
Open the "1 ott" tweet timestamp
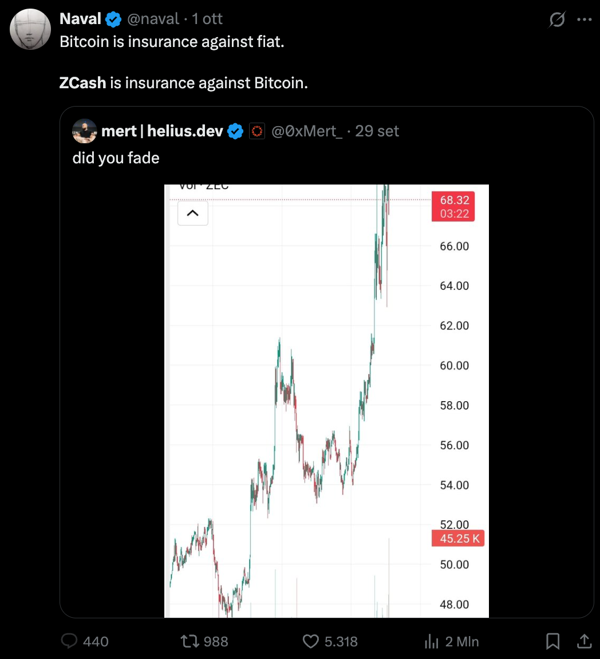pyautogui.click(x=207, y=19)
